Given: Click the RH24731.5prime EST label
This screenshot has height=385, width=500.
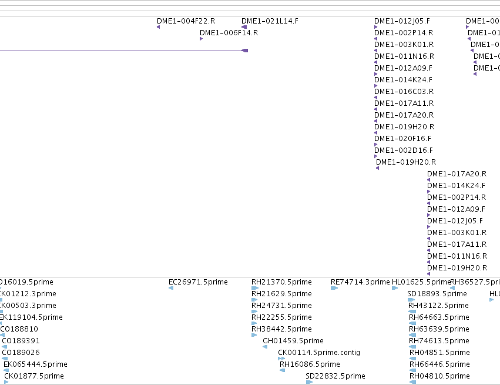Looking at the screenshot, I should [281, 306].
